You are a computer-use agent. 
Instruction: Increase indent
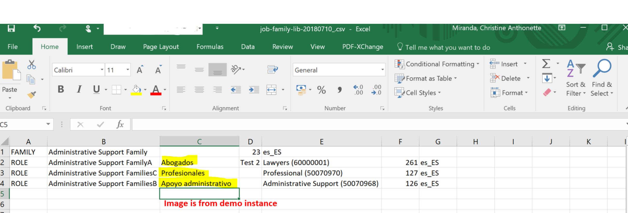click(x=254, y=90)
